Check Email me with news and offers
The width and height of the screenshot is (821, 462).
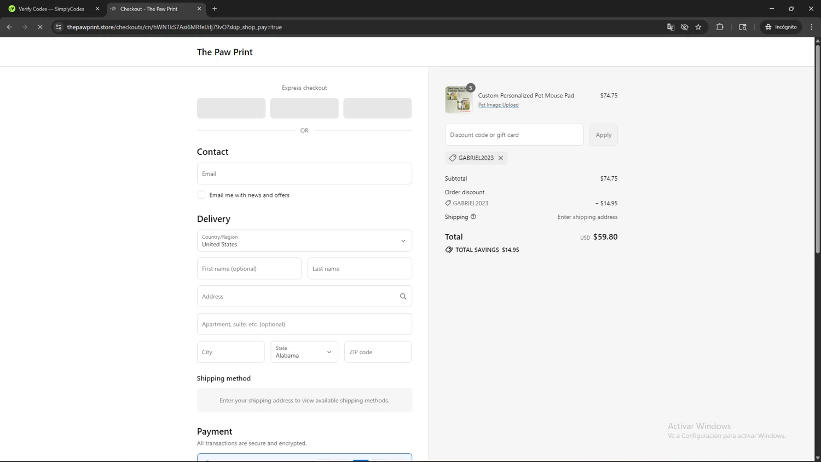click(x=201, y=195)
